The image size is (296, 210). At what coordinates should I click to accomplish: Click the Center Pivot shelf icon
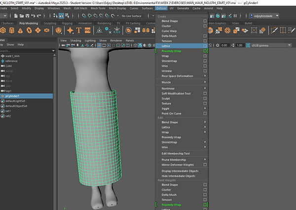click(x=99, y=30)
